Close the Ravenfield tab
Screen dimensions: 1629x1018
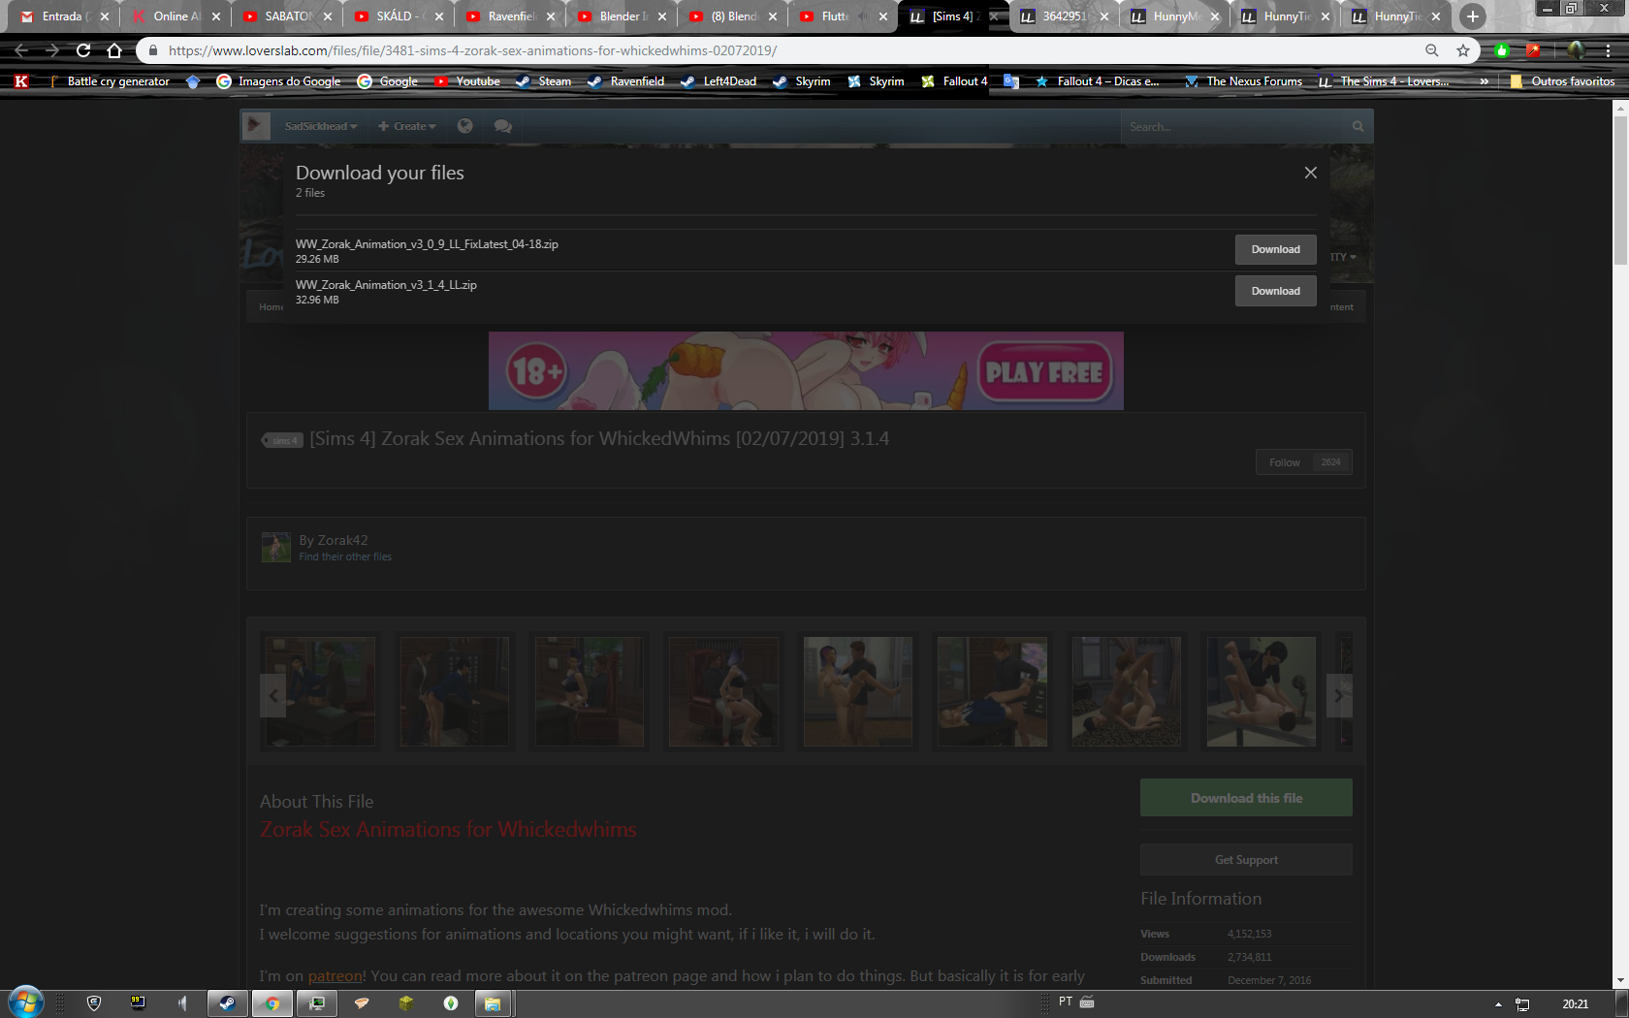[551, 16]
